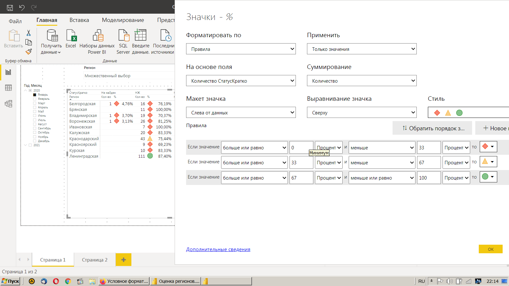This screenshot has height=286, width=509.
Task: Check the Апрель month checkbox
Action: tap(35, 107)
